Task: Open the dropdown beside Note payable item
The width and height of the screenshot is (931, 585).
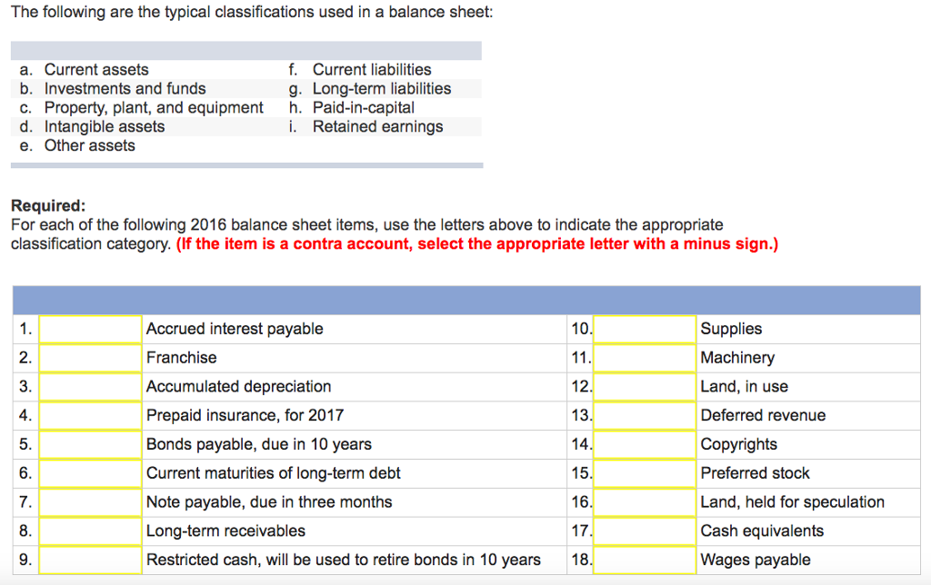Action: point(89,502)
